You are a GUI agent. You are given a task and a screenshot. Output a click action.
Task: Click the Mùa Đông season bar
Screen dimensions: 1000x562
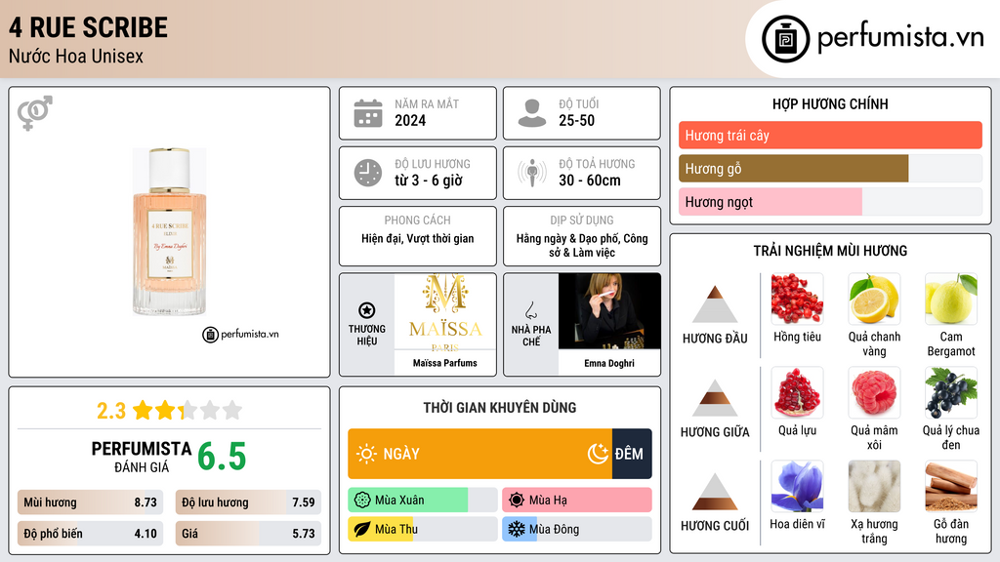pyautogui.click(x=577, y=530)
